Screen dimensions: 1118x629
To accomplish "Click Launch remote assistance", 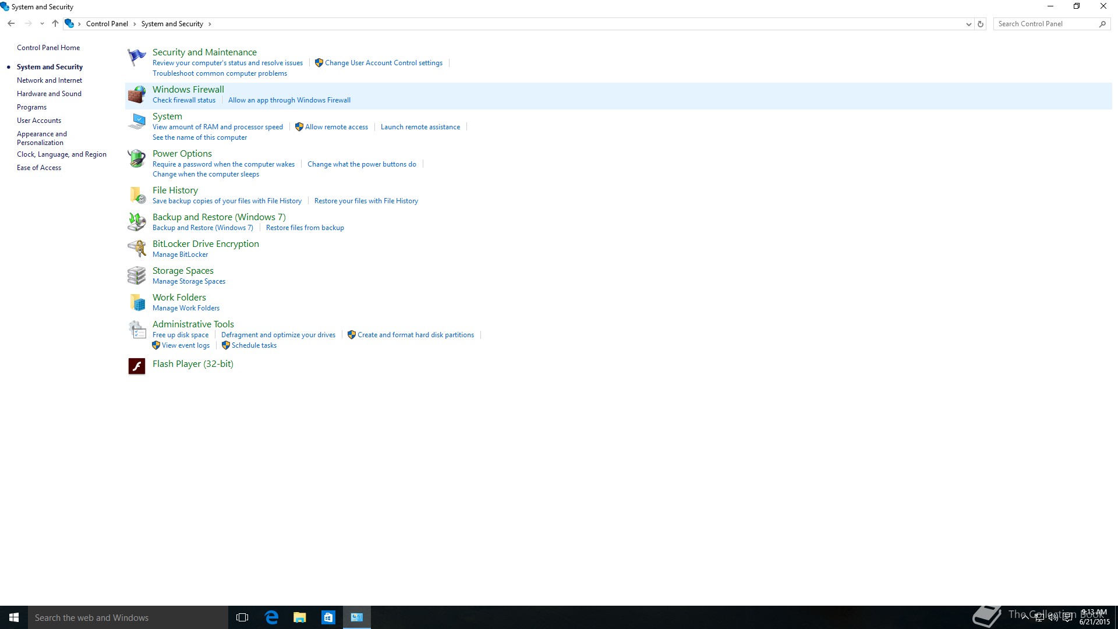I will tap(420, 127).
